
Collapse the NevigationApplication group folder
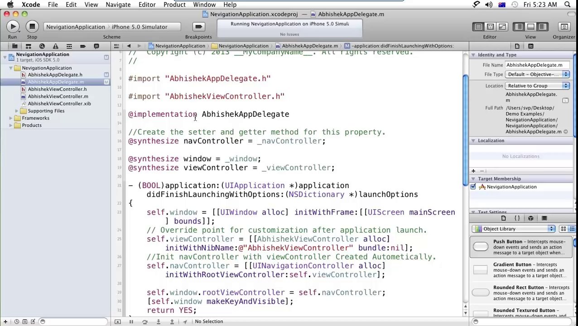[x=10, y=68]
